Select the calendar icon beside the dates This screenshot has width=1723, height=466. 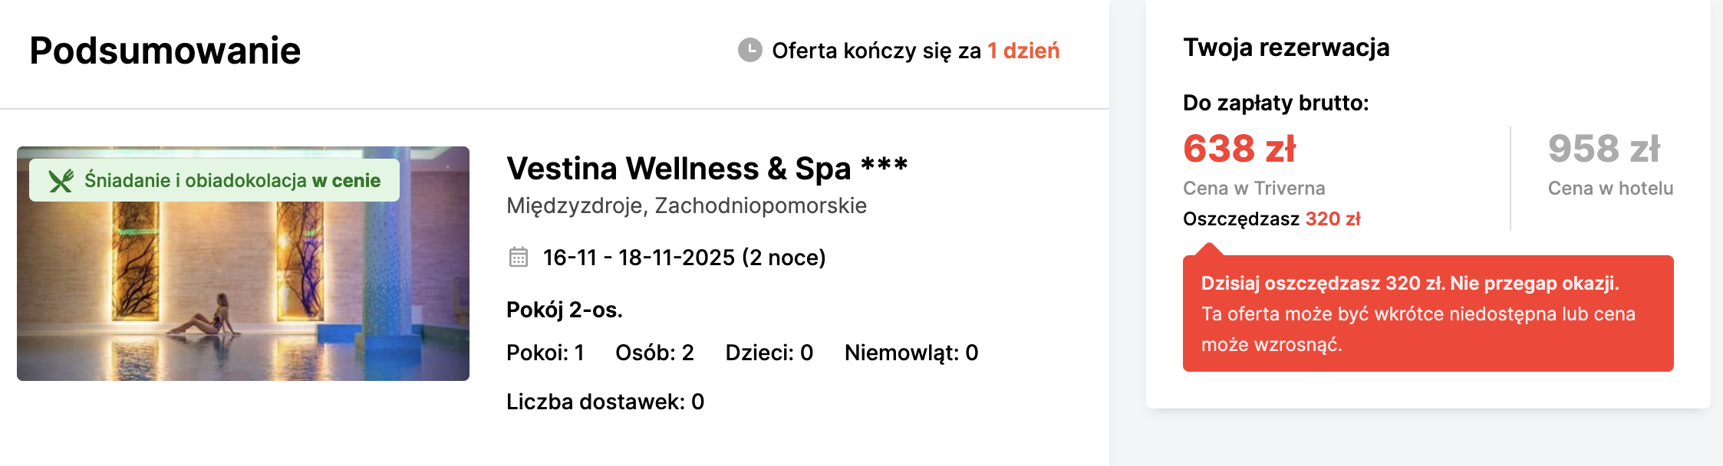(521, 258)
